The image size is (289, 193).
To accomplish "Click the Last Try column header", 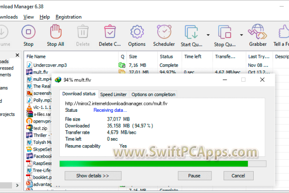I will [259, 57].
